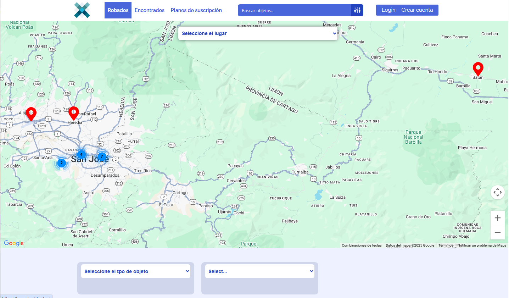Expand the Seleccione el tpo de objeto dropdown

[136, 271]
